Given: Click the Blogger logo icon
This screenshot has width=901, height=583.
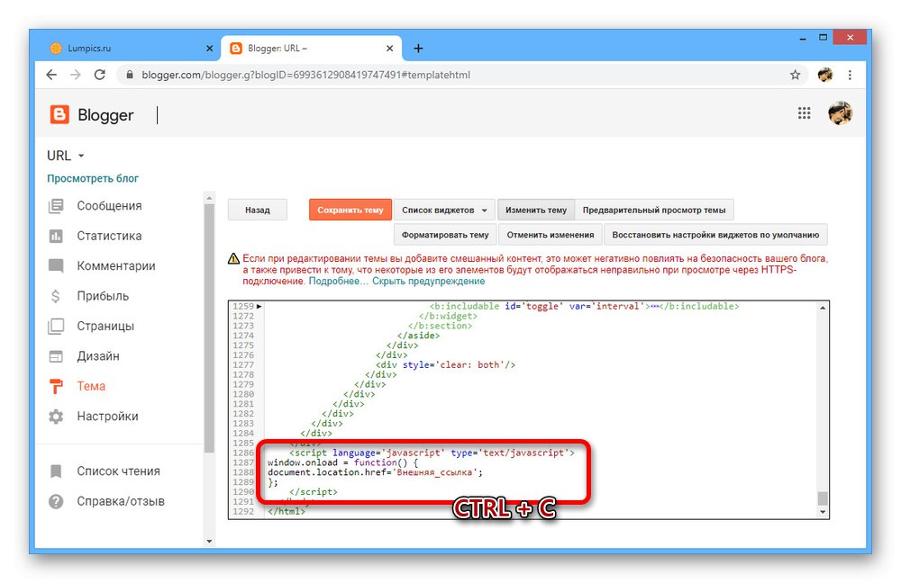Looking at the screenshot, I should [59, 115].
